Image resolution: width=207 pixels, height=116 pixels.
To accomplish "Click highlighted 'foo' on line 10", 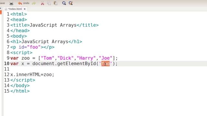I will click(105, 64).
